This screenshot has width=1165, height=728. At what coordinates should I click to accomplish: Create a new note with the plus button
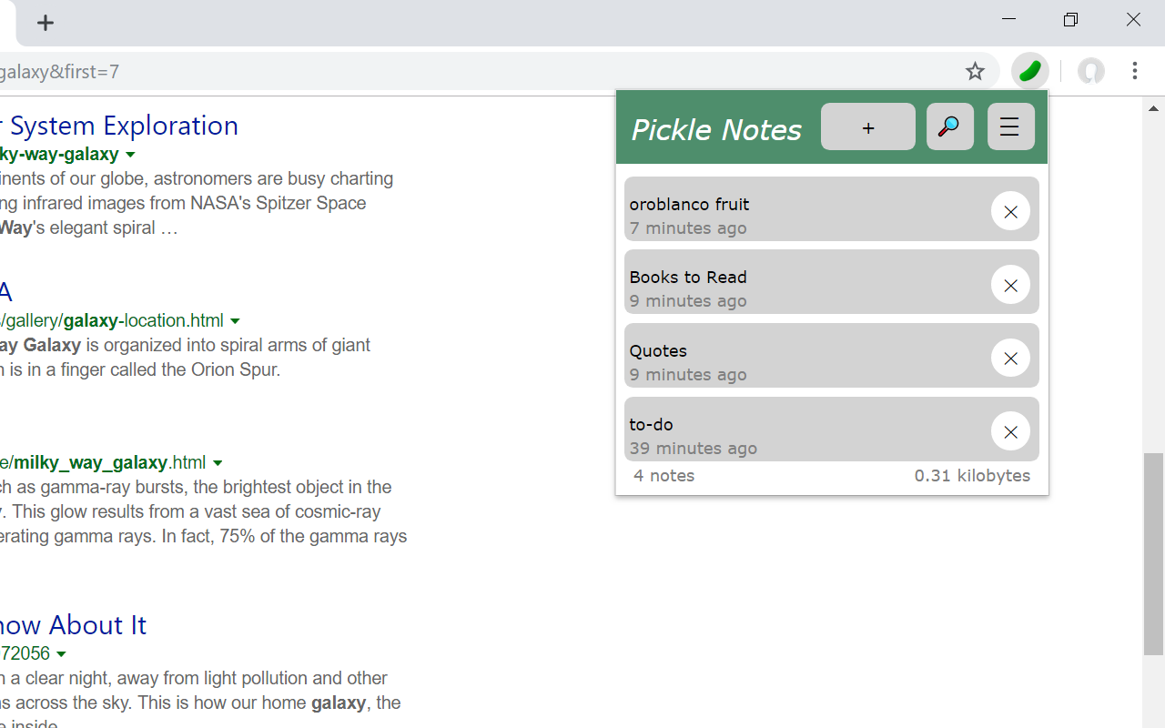coord(867,126)
